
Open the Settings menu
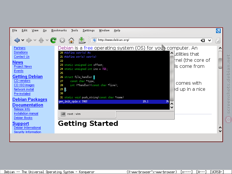click(88, 30)
